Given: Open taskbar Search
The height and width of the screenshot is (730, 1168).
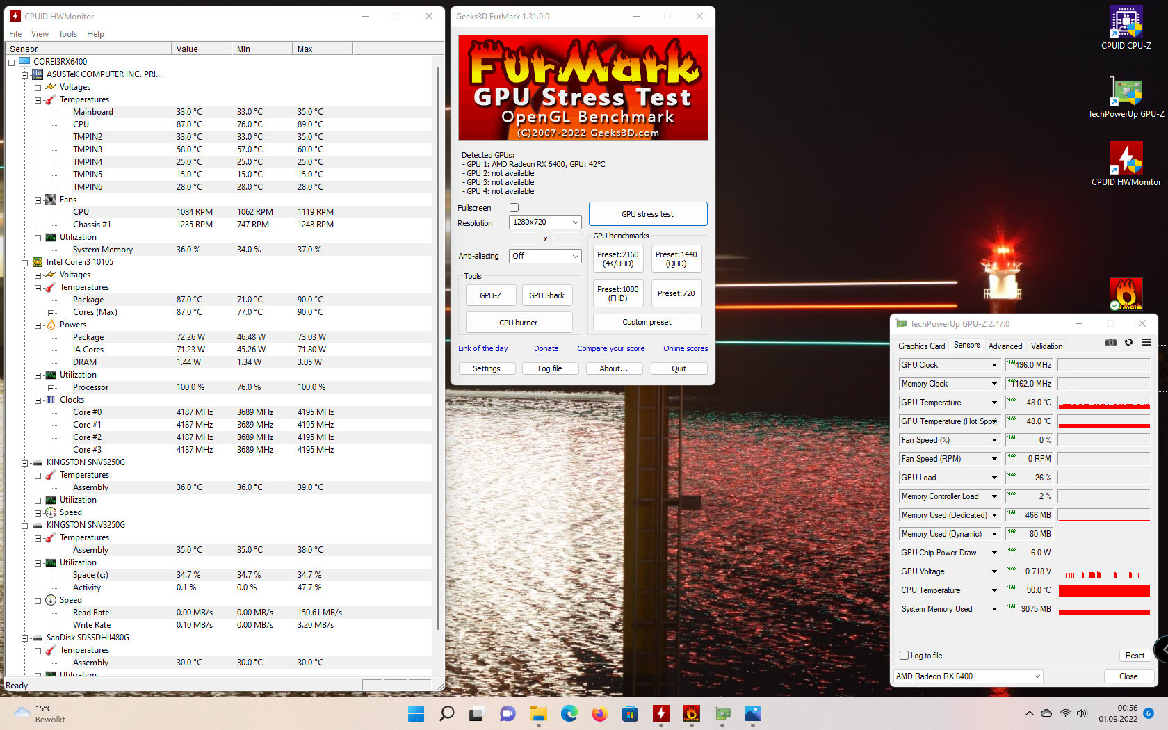Looking at the screenshot, I should pos(447,714).
